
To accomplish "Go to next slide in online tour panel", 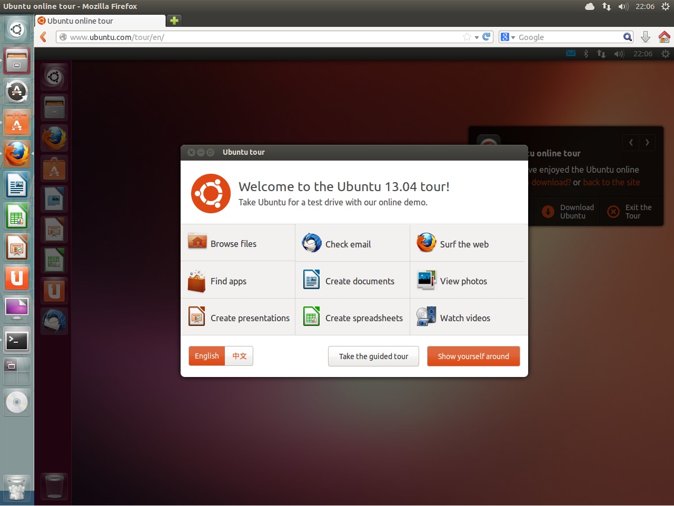I will 647,142.
